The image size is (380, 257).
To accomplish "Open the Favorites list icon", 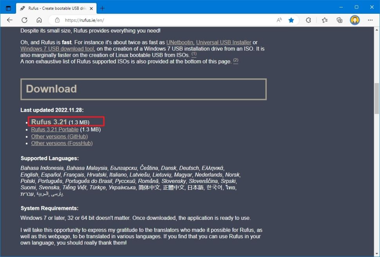I will pos(325,20).
